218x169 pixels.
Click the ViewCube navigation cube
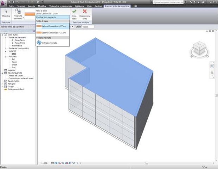pyautogui.click(x=199, y=48)
